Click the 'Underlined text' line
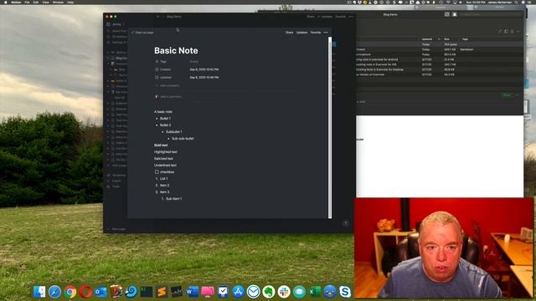Viewport: 536px width, 301px height. coord(165,166)
